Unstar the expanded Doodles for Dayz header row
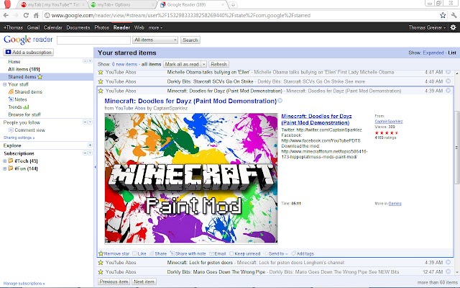 101,91
